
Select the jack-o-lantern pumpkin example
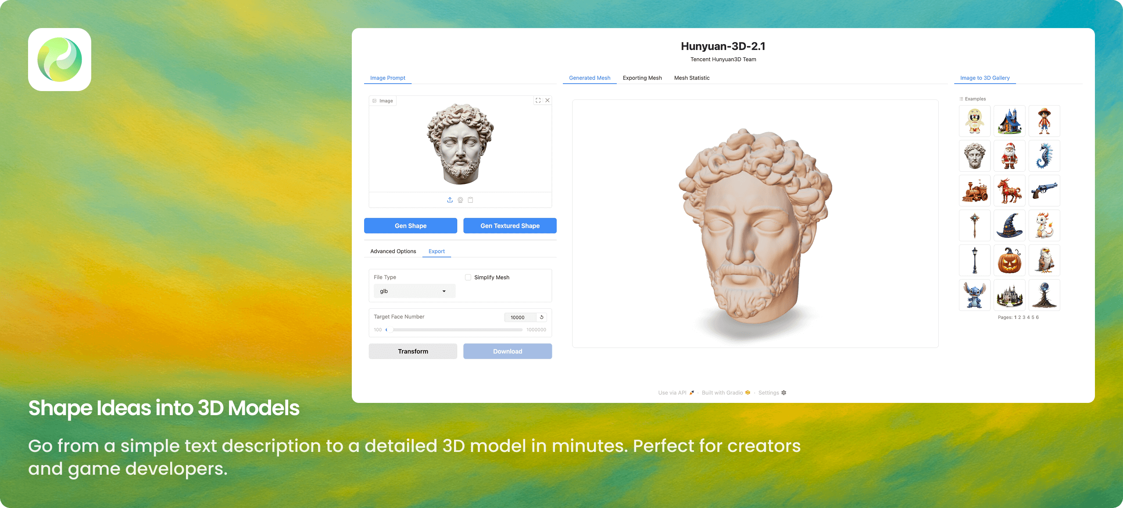click(1009, 260)
